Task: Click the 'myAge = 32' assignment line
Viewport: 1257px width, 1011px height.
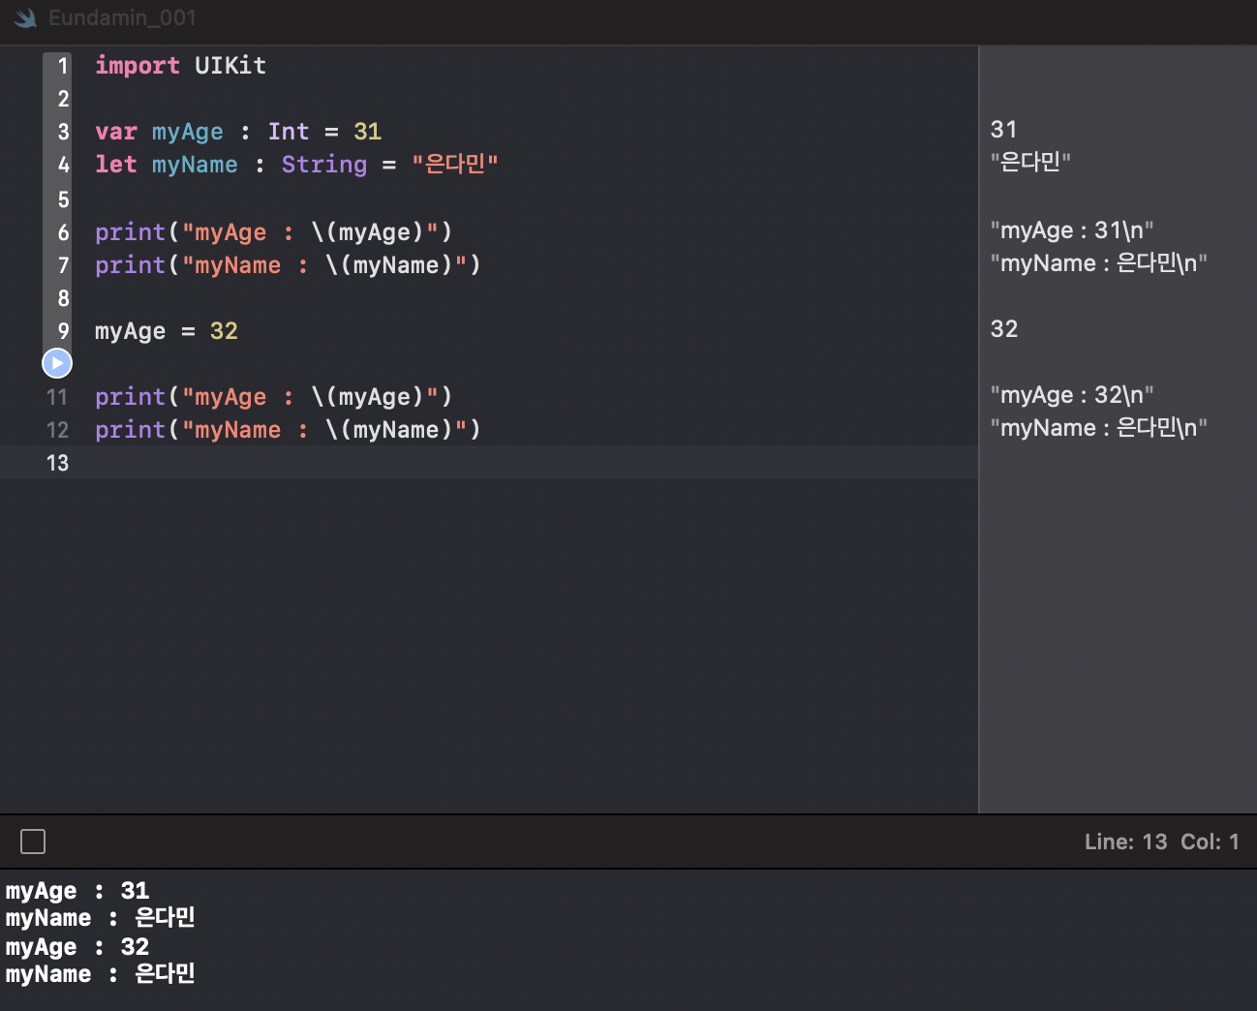Action: [167, 331]
